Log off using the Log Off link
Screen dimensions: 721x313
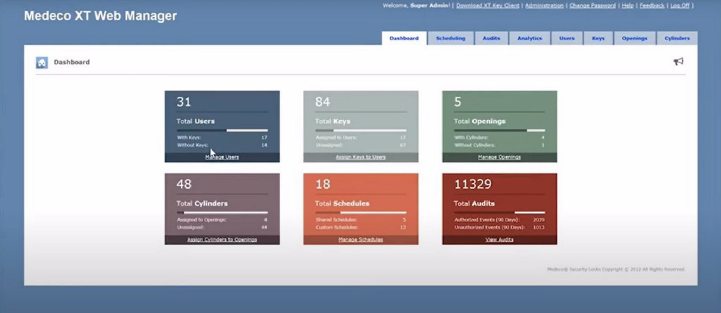679,6
